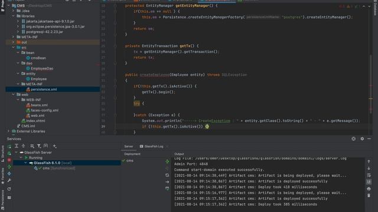378x212 pixels.
Task: Click the green Deploy All icon in Services sidebar
Action: click(9, 167)
